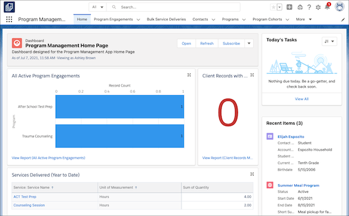Open View Report Client Records link

tap(227, 158)
